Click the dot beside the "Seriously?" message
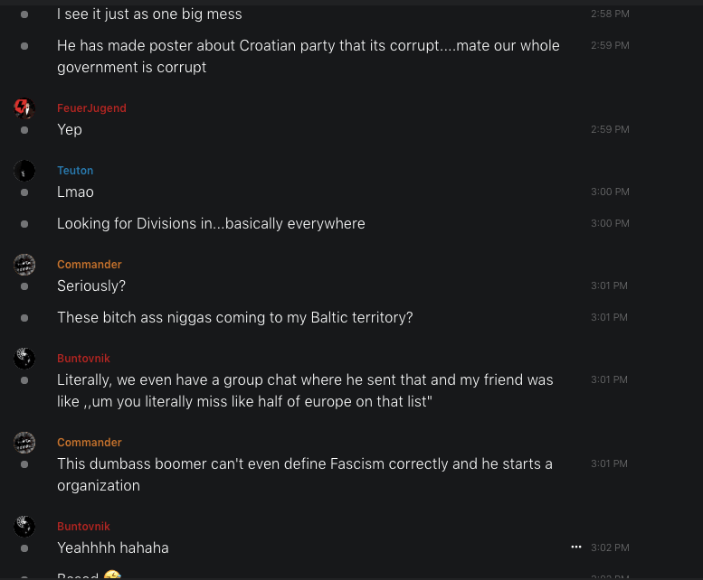The height and width of the screenshot is (580, 703). pyautogui.click(x=24, y=286)
